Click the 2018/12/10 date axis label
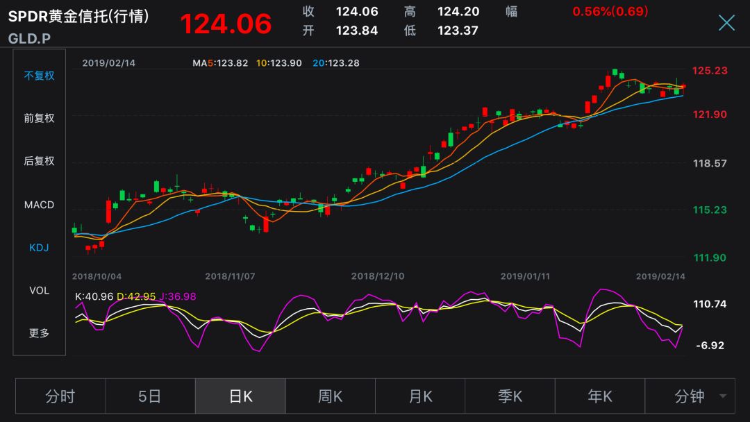This screenshot has width=750, height=422. [x=378, y=276]
